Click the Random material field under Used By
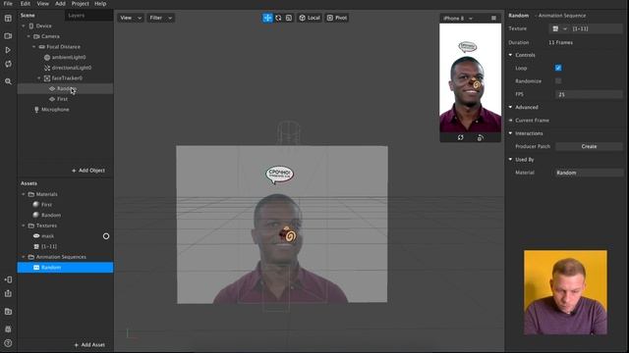The image size is (629, 353). (x=589, y=173)
